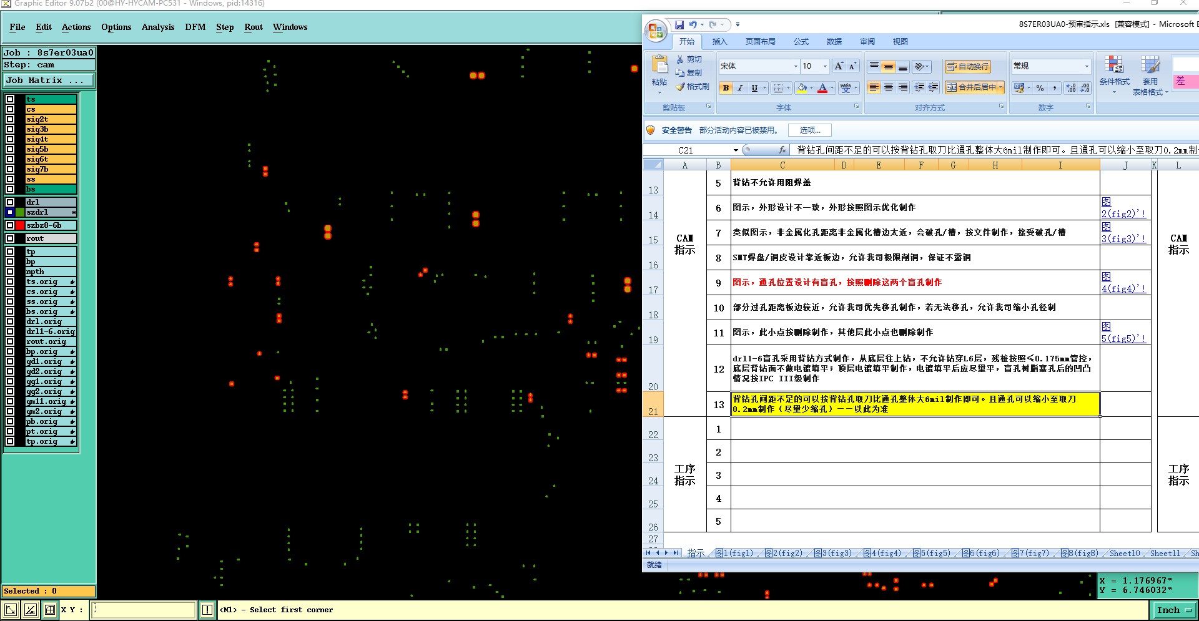The image size is (1199, 621).
Task: Toggle the szbz8-6b layer checkbox
Action: [x=10, y=225]
